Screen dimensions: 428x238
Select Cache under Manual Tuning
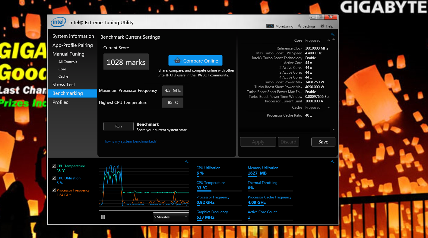click(x=63, y=76)
